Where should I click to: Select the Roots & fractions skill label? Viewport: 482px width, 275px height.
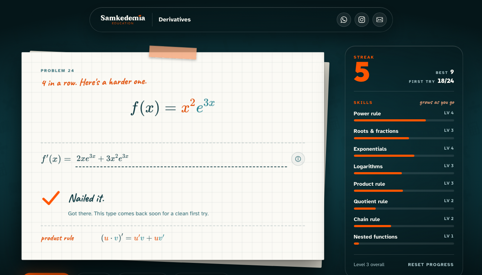tap(376, 131)
